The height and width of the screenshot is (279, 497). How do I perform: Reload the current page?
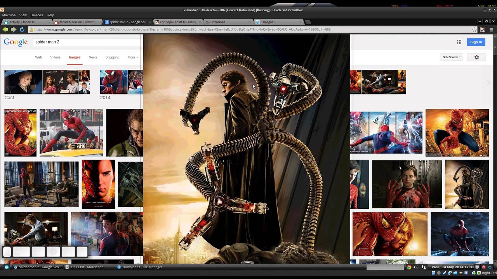[22, 29]
